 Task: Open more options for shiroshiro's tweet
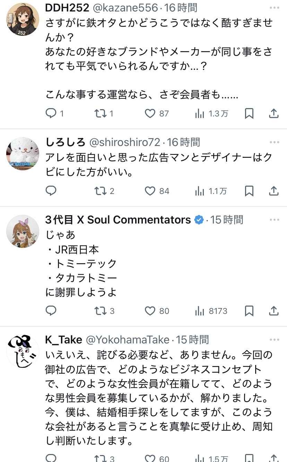[x=275, y=141]
